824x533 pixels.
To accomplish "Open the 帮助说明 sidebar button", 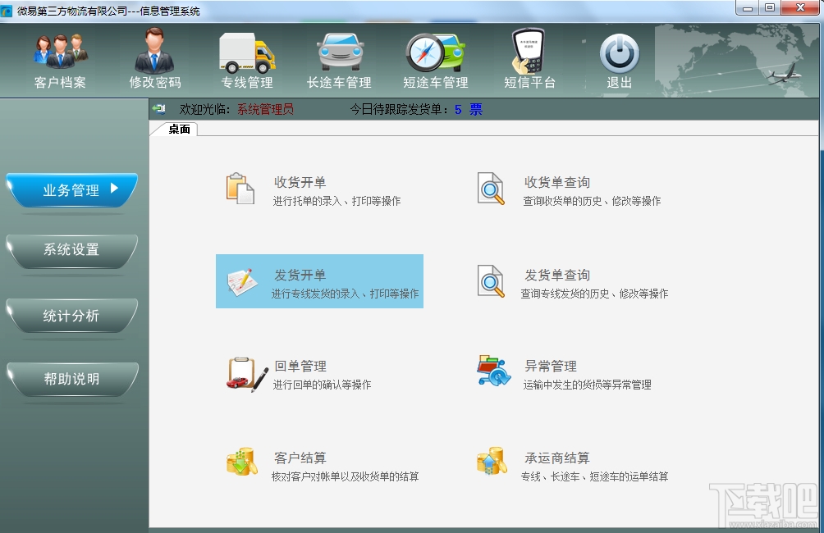I will coord(72,379).
